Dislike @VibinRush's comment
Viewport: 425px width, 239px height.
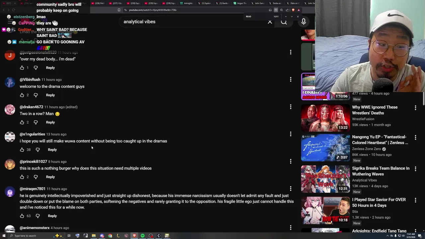click(x=36, y=95)
